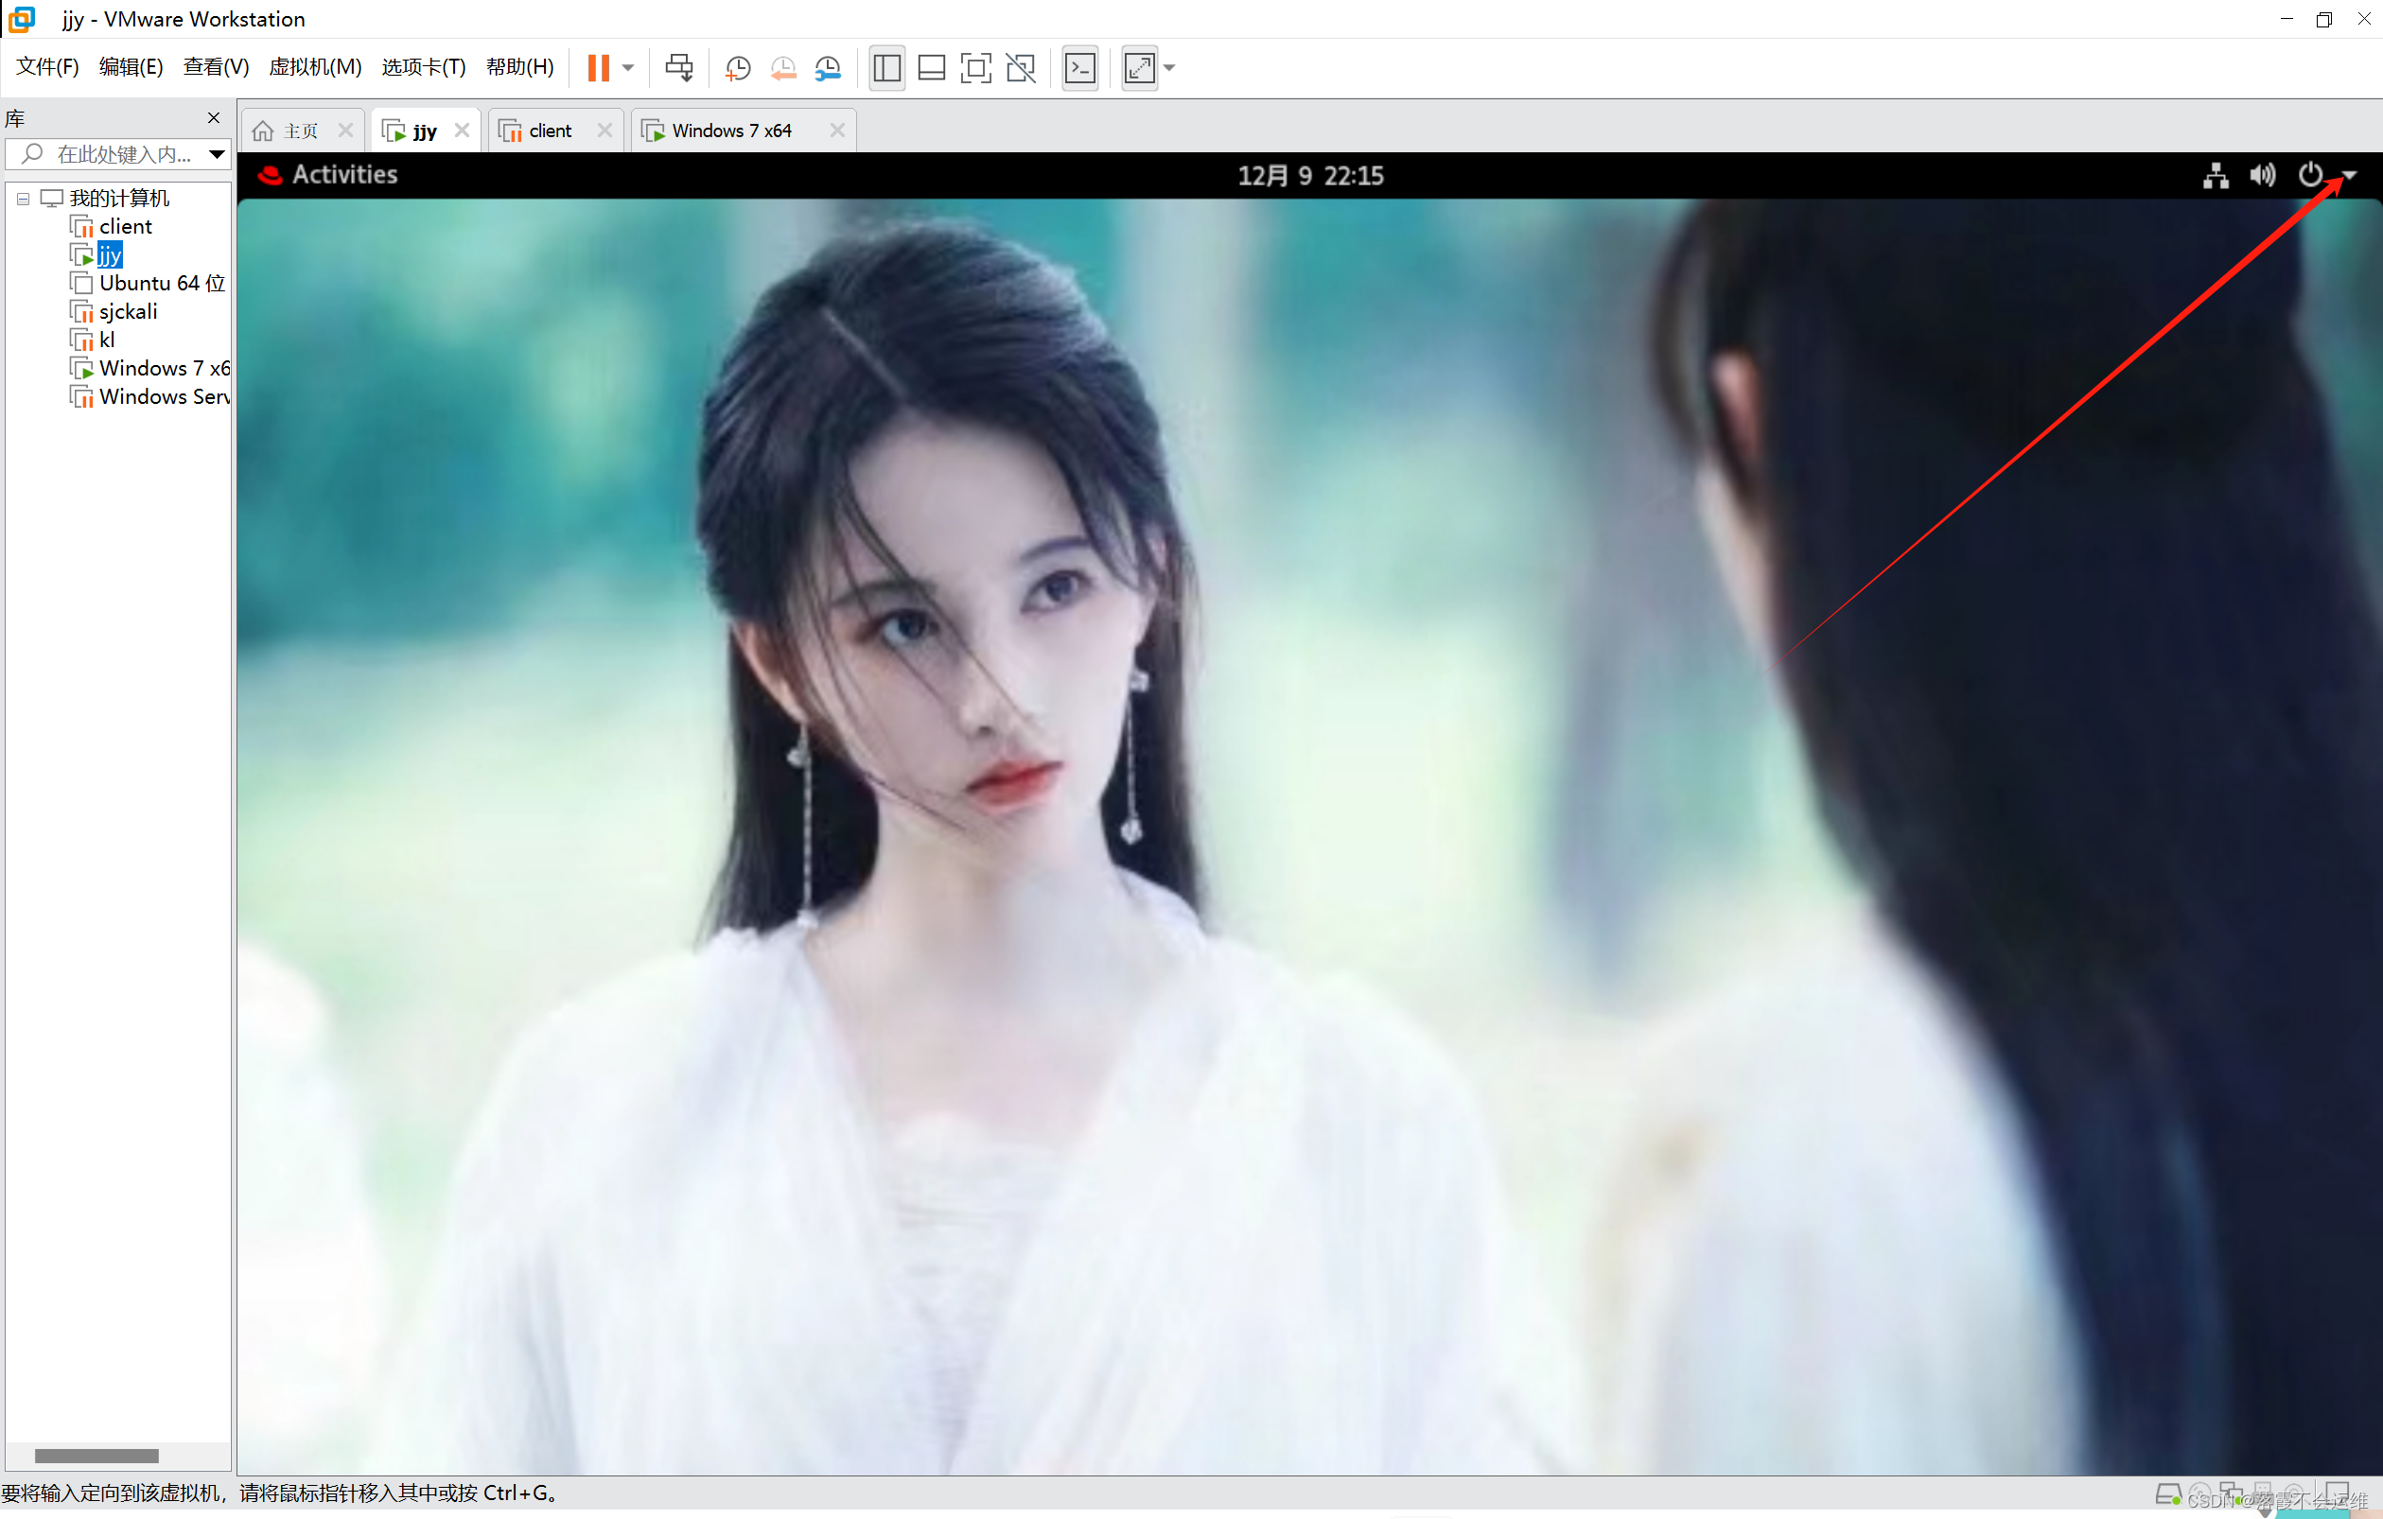Click the Send Ctrl+Alt+Del toolbar icon
The image size is (2383, 1519).
679,67
